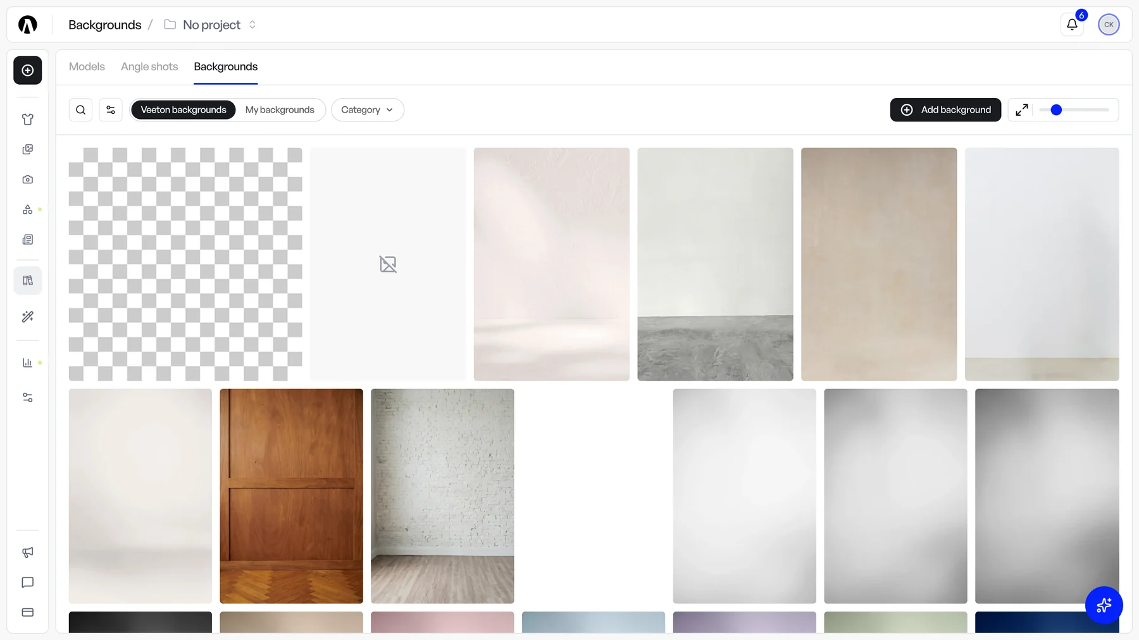Click the Backgrounds breadcrumb link
This screenshot has height=640, width=1139.
(x=105, y=25)
